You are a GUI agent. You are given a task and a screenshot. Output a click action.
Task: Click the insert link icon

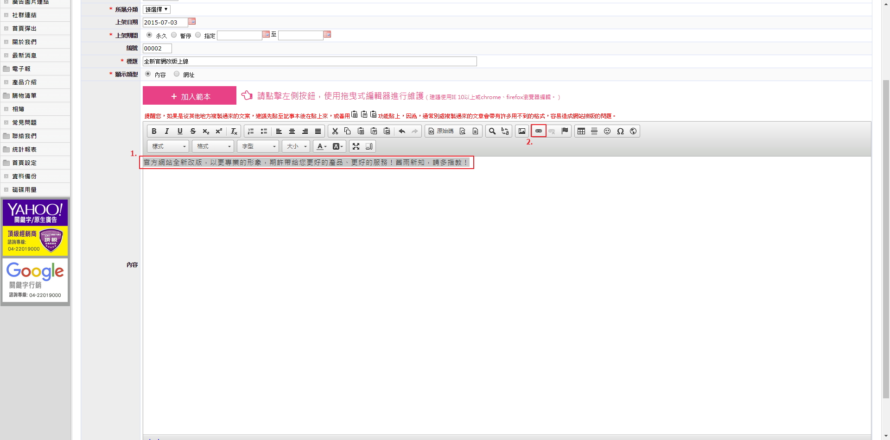coord(538,131)
